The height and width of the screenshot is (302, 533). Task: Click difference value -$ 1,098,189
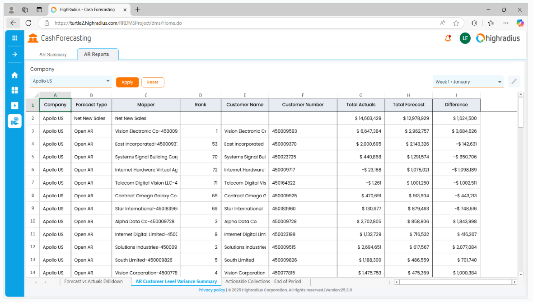pos(456,170)
